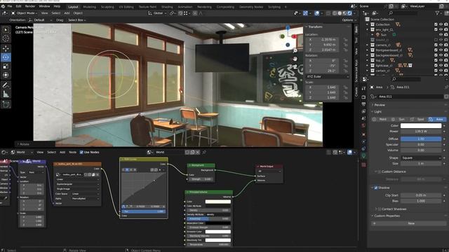
Task: Click the snap magnet icon in header
Action: [x=180, y=13]
